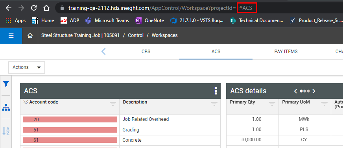Open the Product_Release_Sc... bookmark
The width and height of the screenshot is (343, 148).
coord(316,20)
